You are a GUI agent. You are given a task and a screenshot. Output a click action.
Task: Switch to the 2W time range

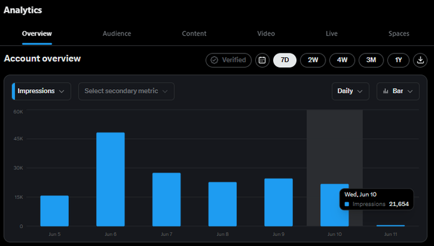pos(313,60)
